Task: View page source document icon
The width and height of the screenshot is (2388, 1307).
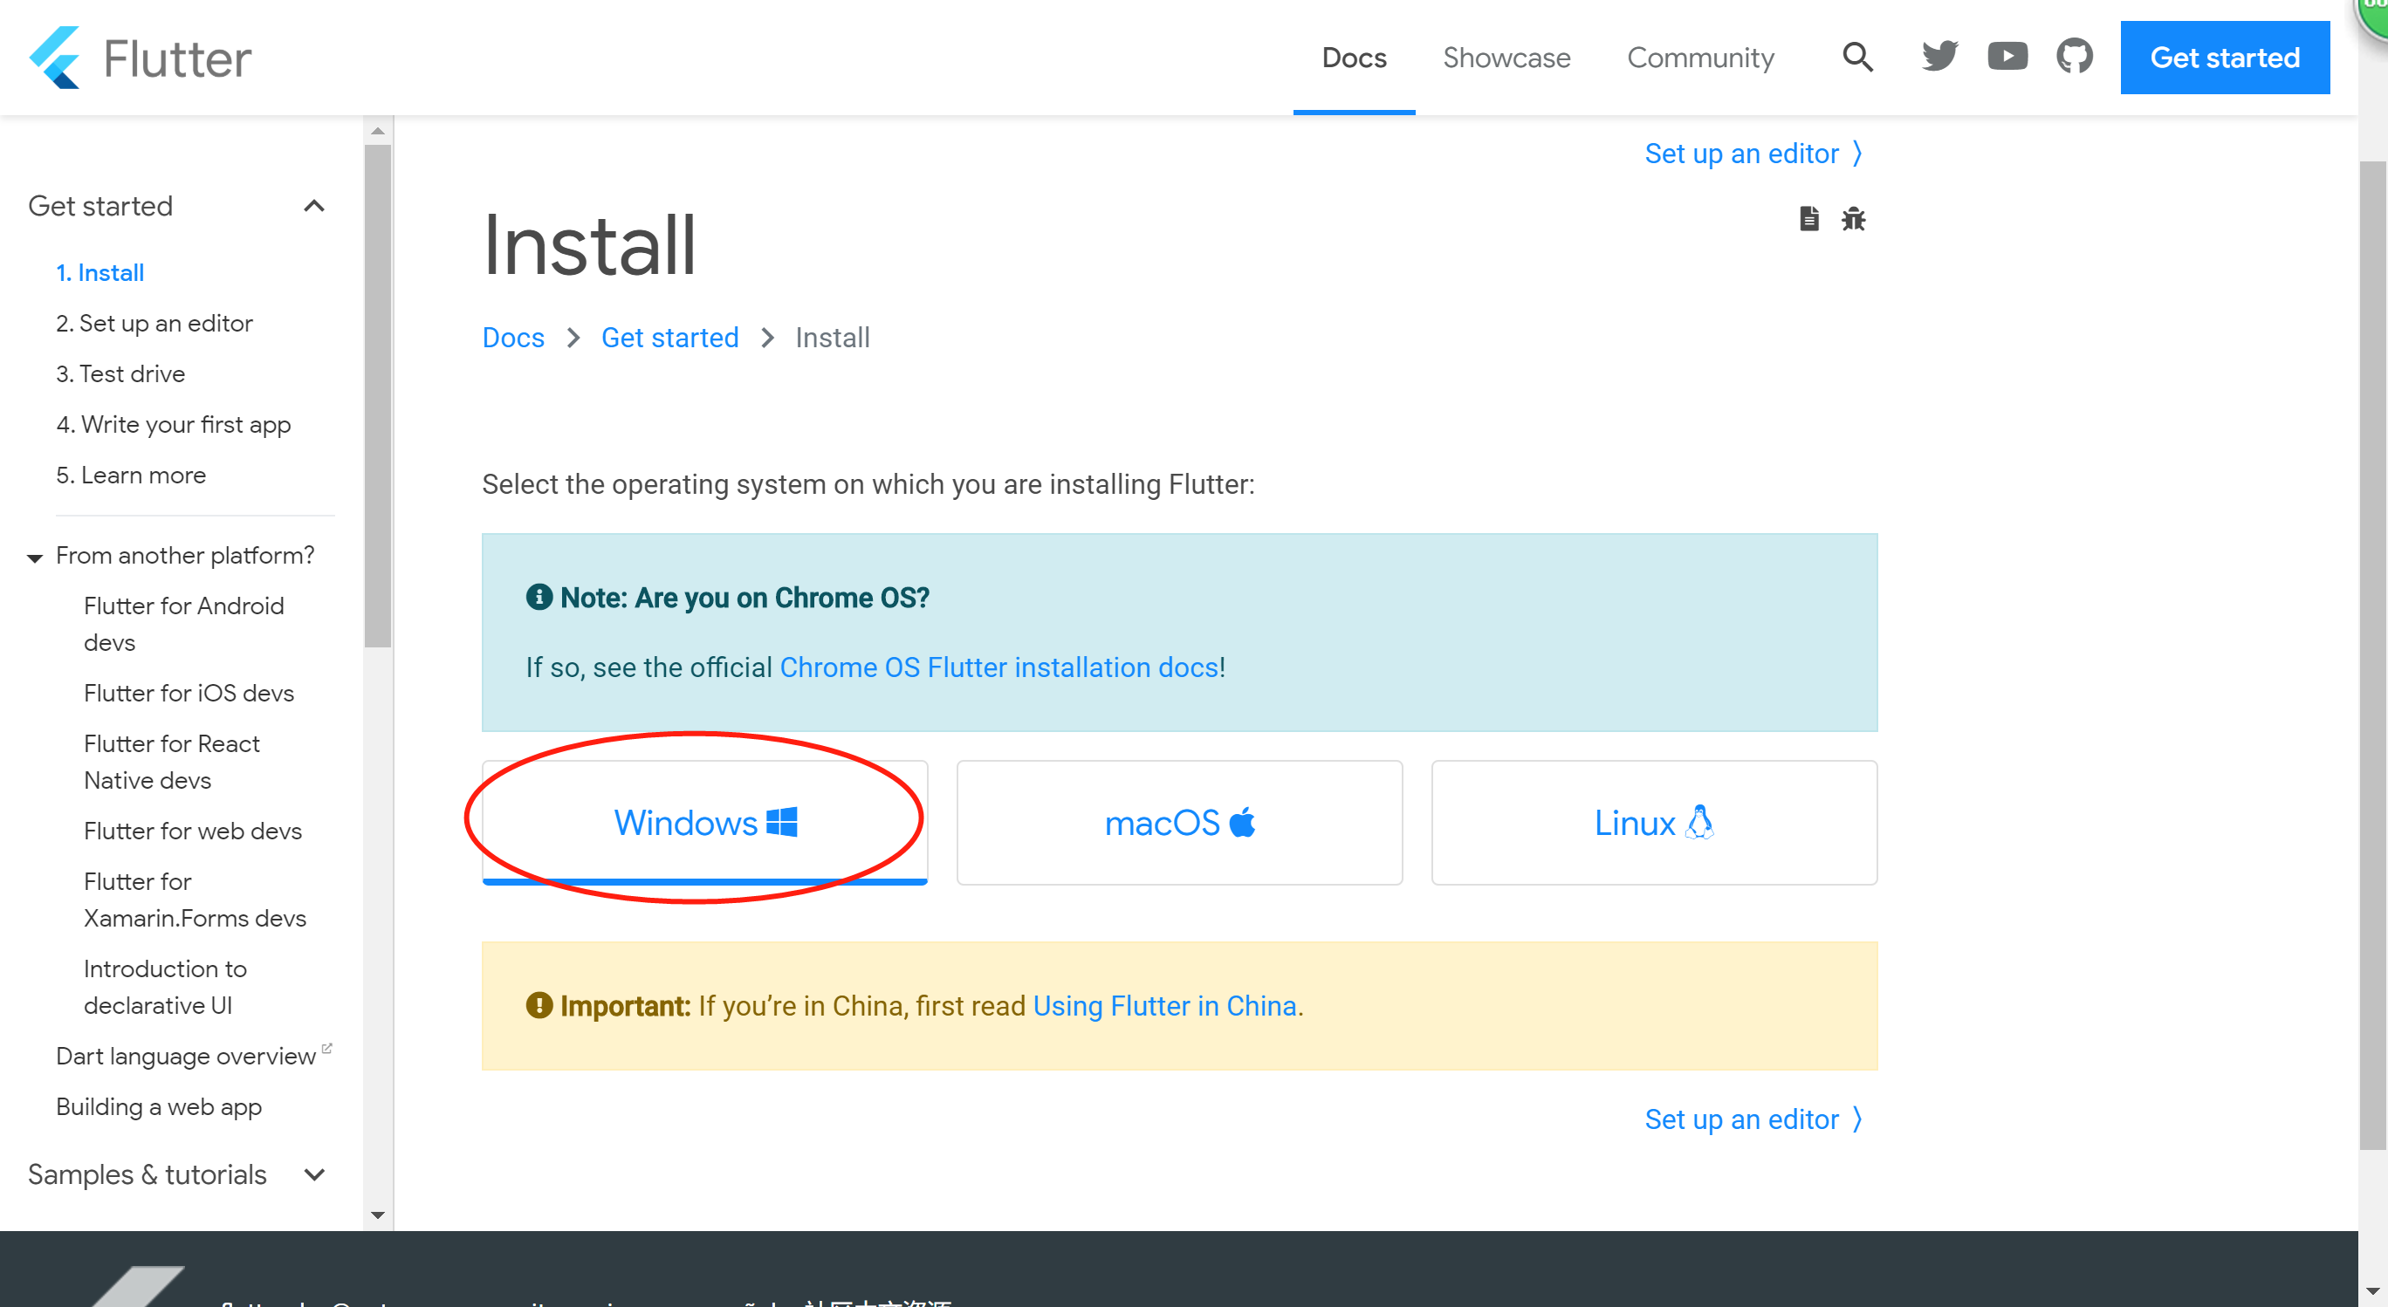Action: click(x=1808, y=219)
